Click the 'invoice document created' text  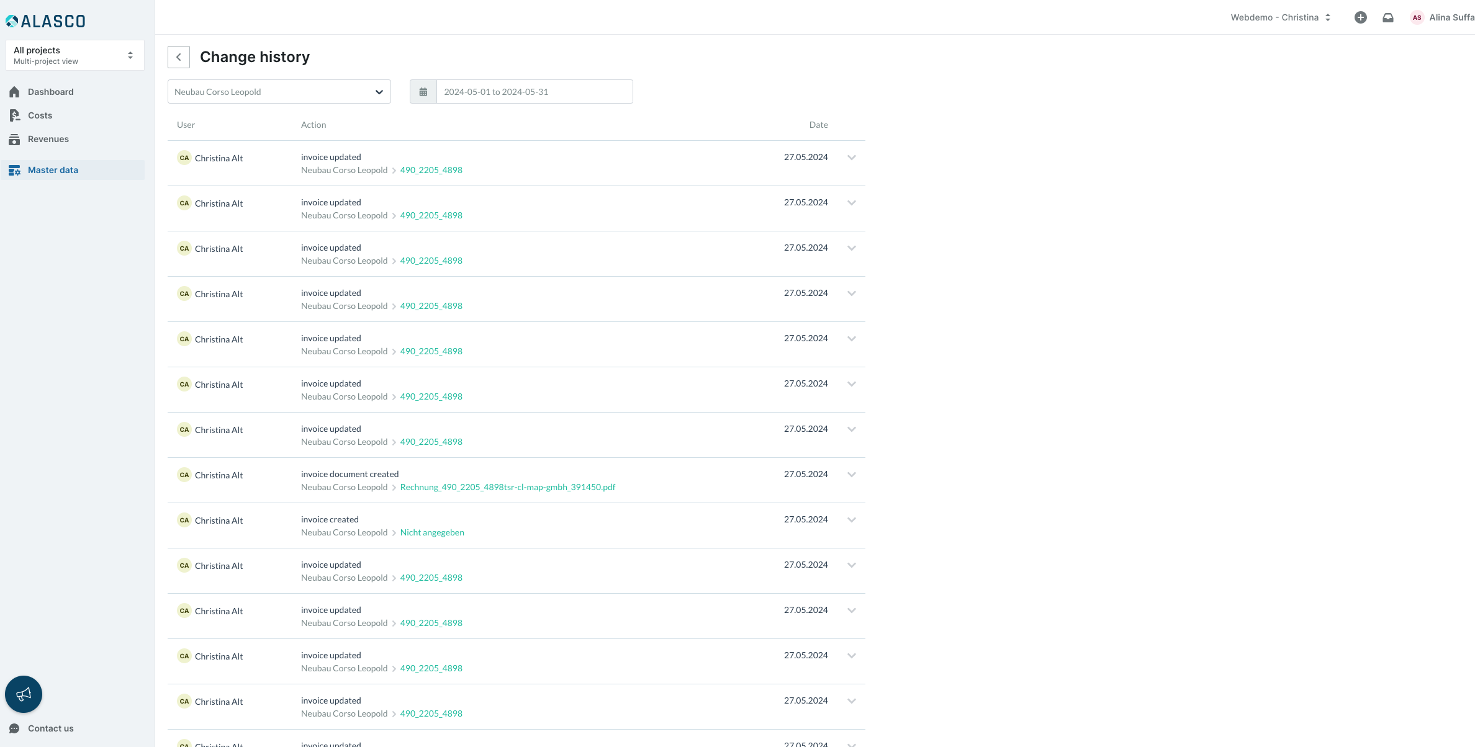coord(350,474)
